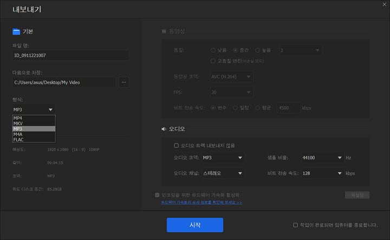The width and height of the screenshot is (390, 240).
Task: Click the 내보내기 dialog title
Action: point(27,9)
